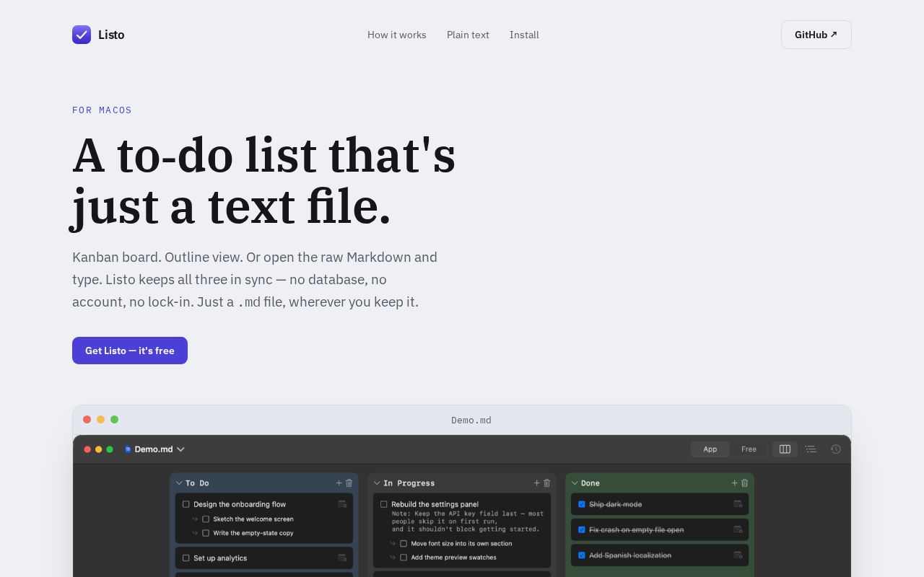This screenshot has width=924, height=577.
Task: Check Move font size into its own section
Action: coord(404,544)
